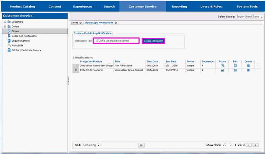This screenshot has height=154, width=265.
Task: Toggle Active checkbox for Ann Arbor South
Action: (222, 66)
